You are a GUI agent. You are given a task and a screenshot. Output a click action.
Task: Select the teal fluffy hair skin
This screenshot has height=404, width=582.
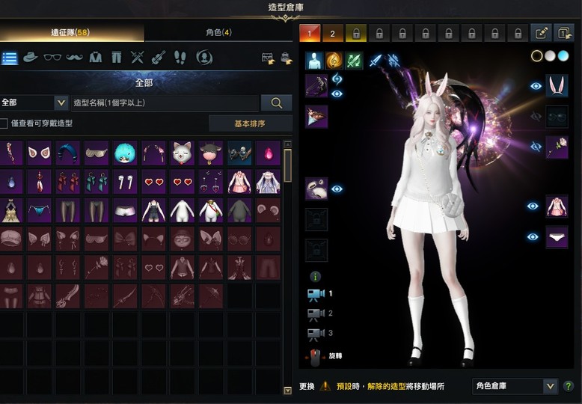[125, 153]
